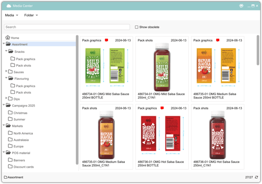Click red comment flag on Mild Salsa graphics
The height and width of the screenshot is (184, 262).
(x=107, y=40)
